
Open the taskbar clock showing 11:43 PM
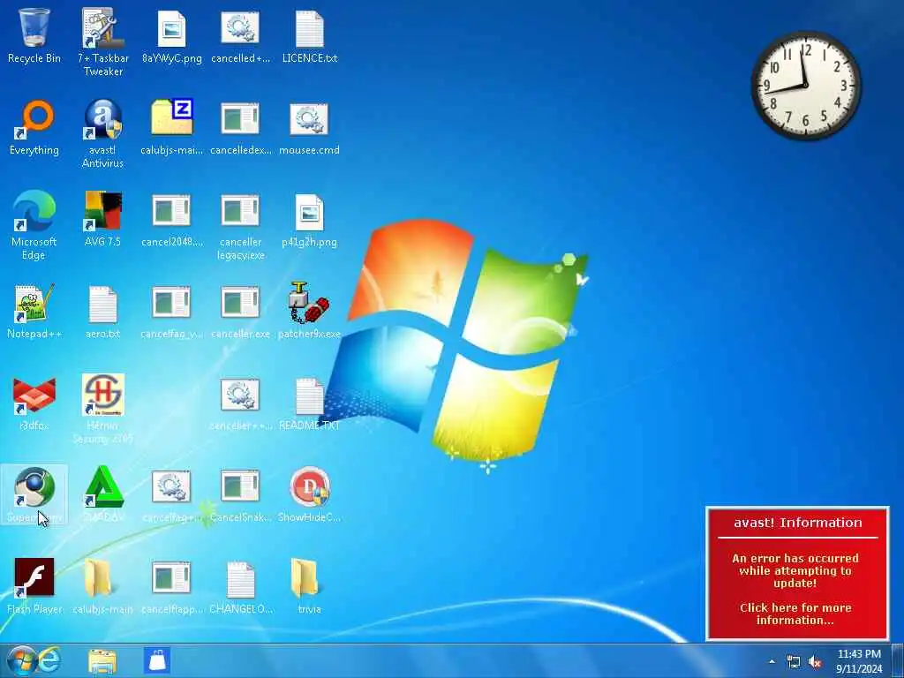(859, 661)
